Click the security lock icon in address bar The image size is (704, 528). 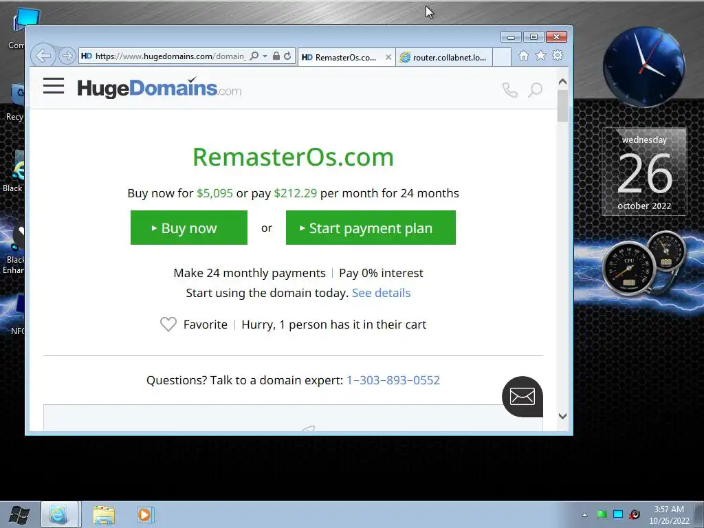click(x=276, y=56)
